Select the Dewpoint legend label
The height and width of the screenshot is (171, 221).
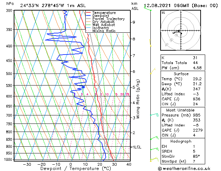point(100,16)
